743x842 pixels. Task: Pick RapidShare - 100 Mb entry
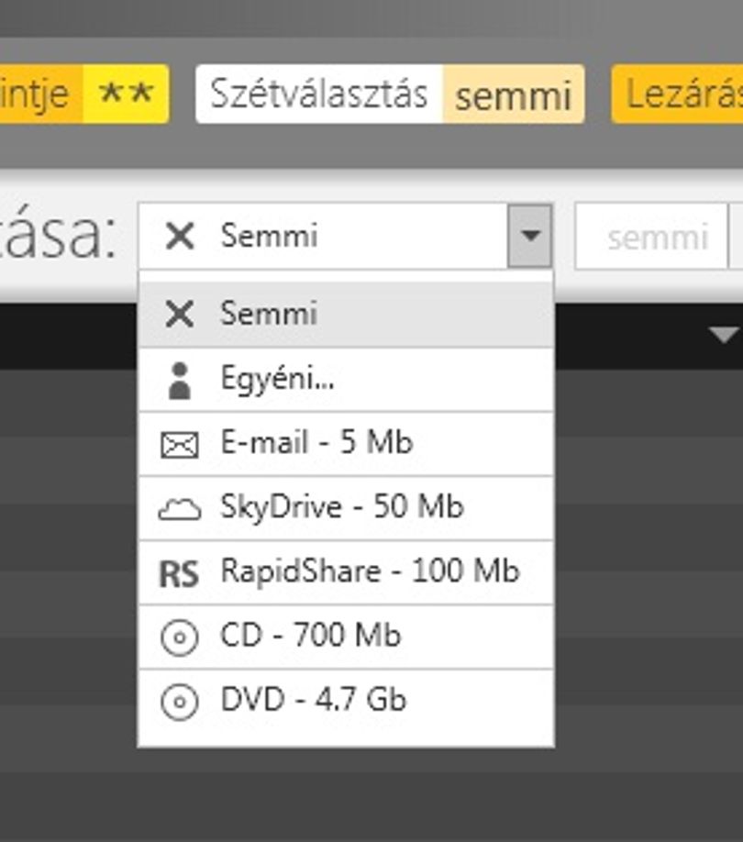point(346,572)
